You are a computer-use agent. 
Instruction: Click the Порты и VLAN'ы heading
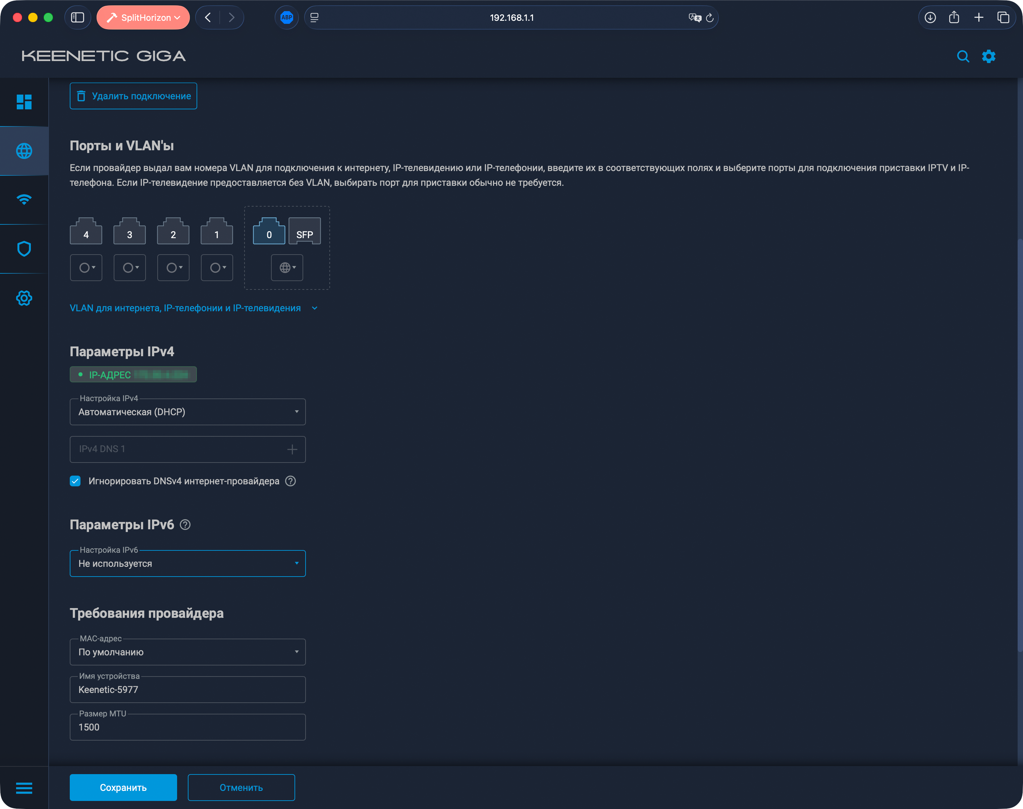pos(122,146)
